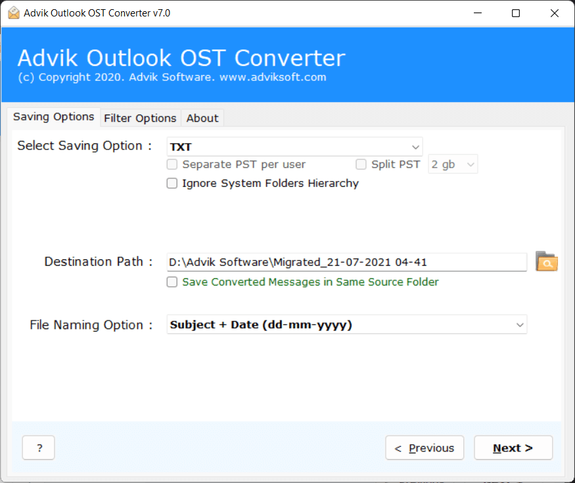Image resolution: width=575 pixels, height=483 pixels.
Task: Click the Next button
Action: pos(513,447)
